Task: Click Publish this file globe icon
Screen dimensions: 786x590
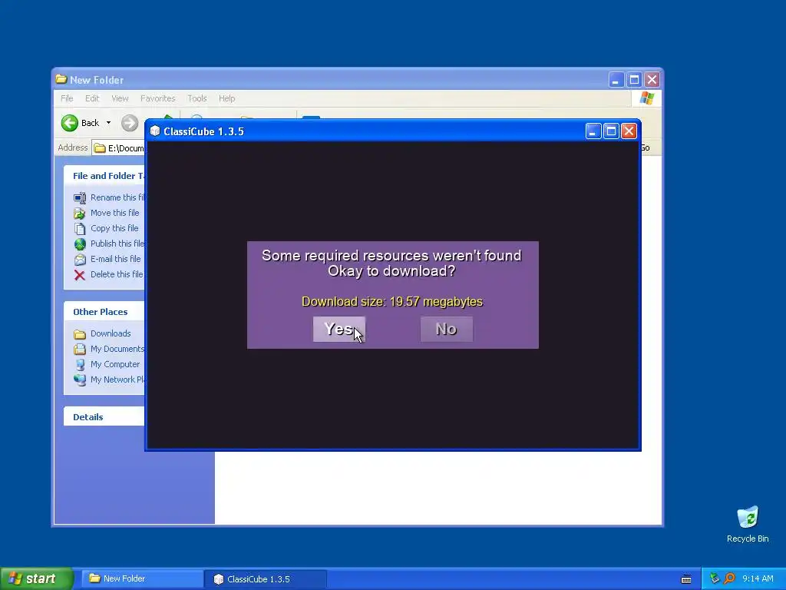Action: click(x=80, y=244)
